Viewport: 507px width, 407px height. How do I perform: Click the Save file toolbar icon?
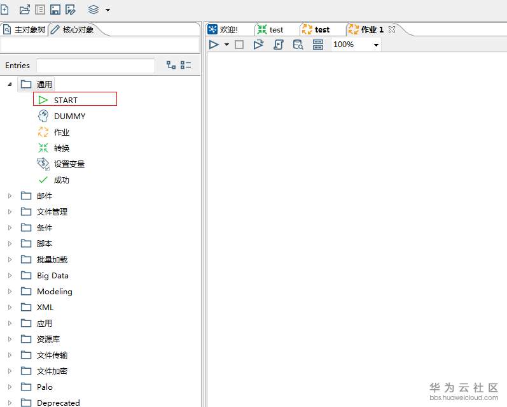pos(55,10)
